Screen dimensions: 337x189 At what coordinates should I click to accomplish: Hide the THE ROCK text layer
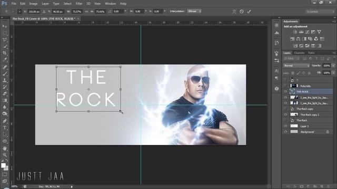pyautogui.click(x=285, y=91)
